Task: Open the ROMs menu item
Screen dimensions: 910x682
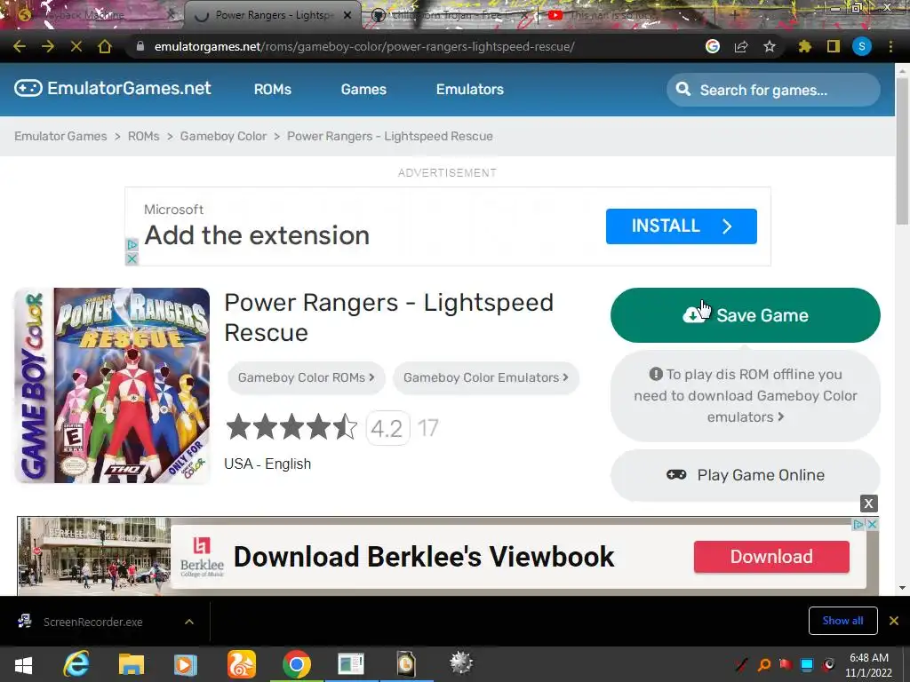Action: (272, 90)
